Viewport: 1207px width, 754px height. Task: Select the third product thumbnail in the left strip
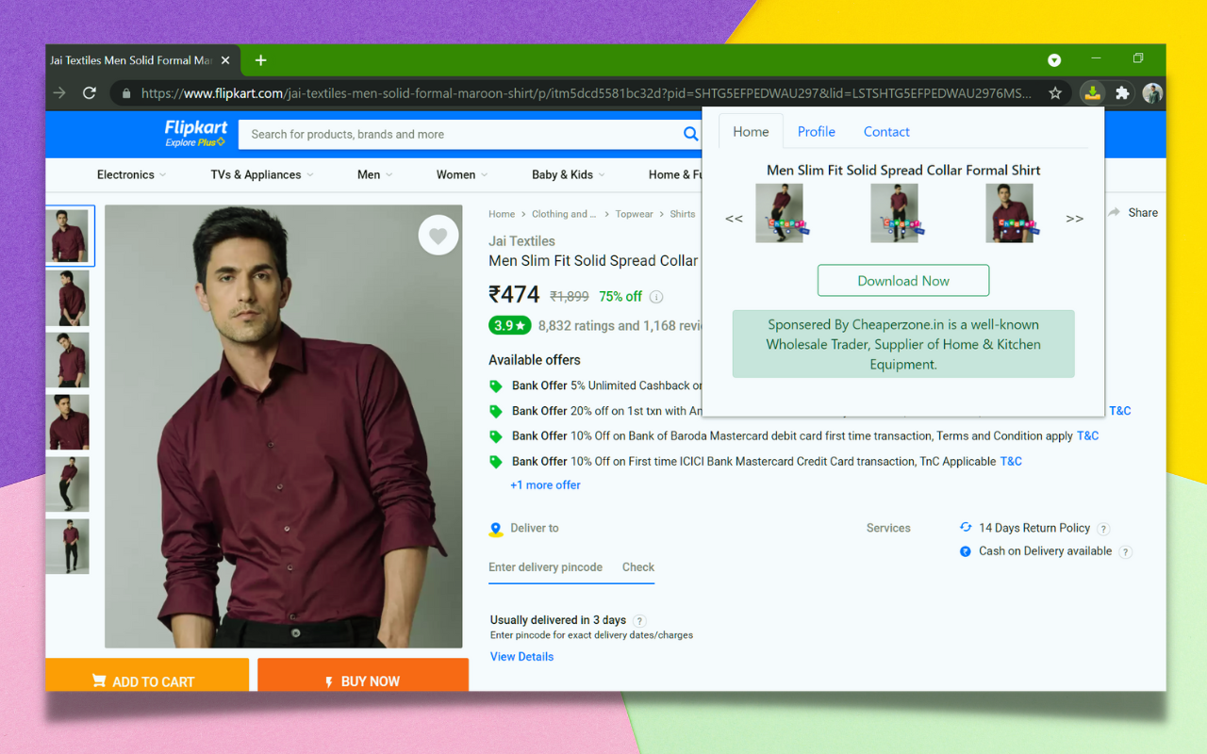(67, 360)
